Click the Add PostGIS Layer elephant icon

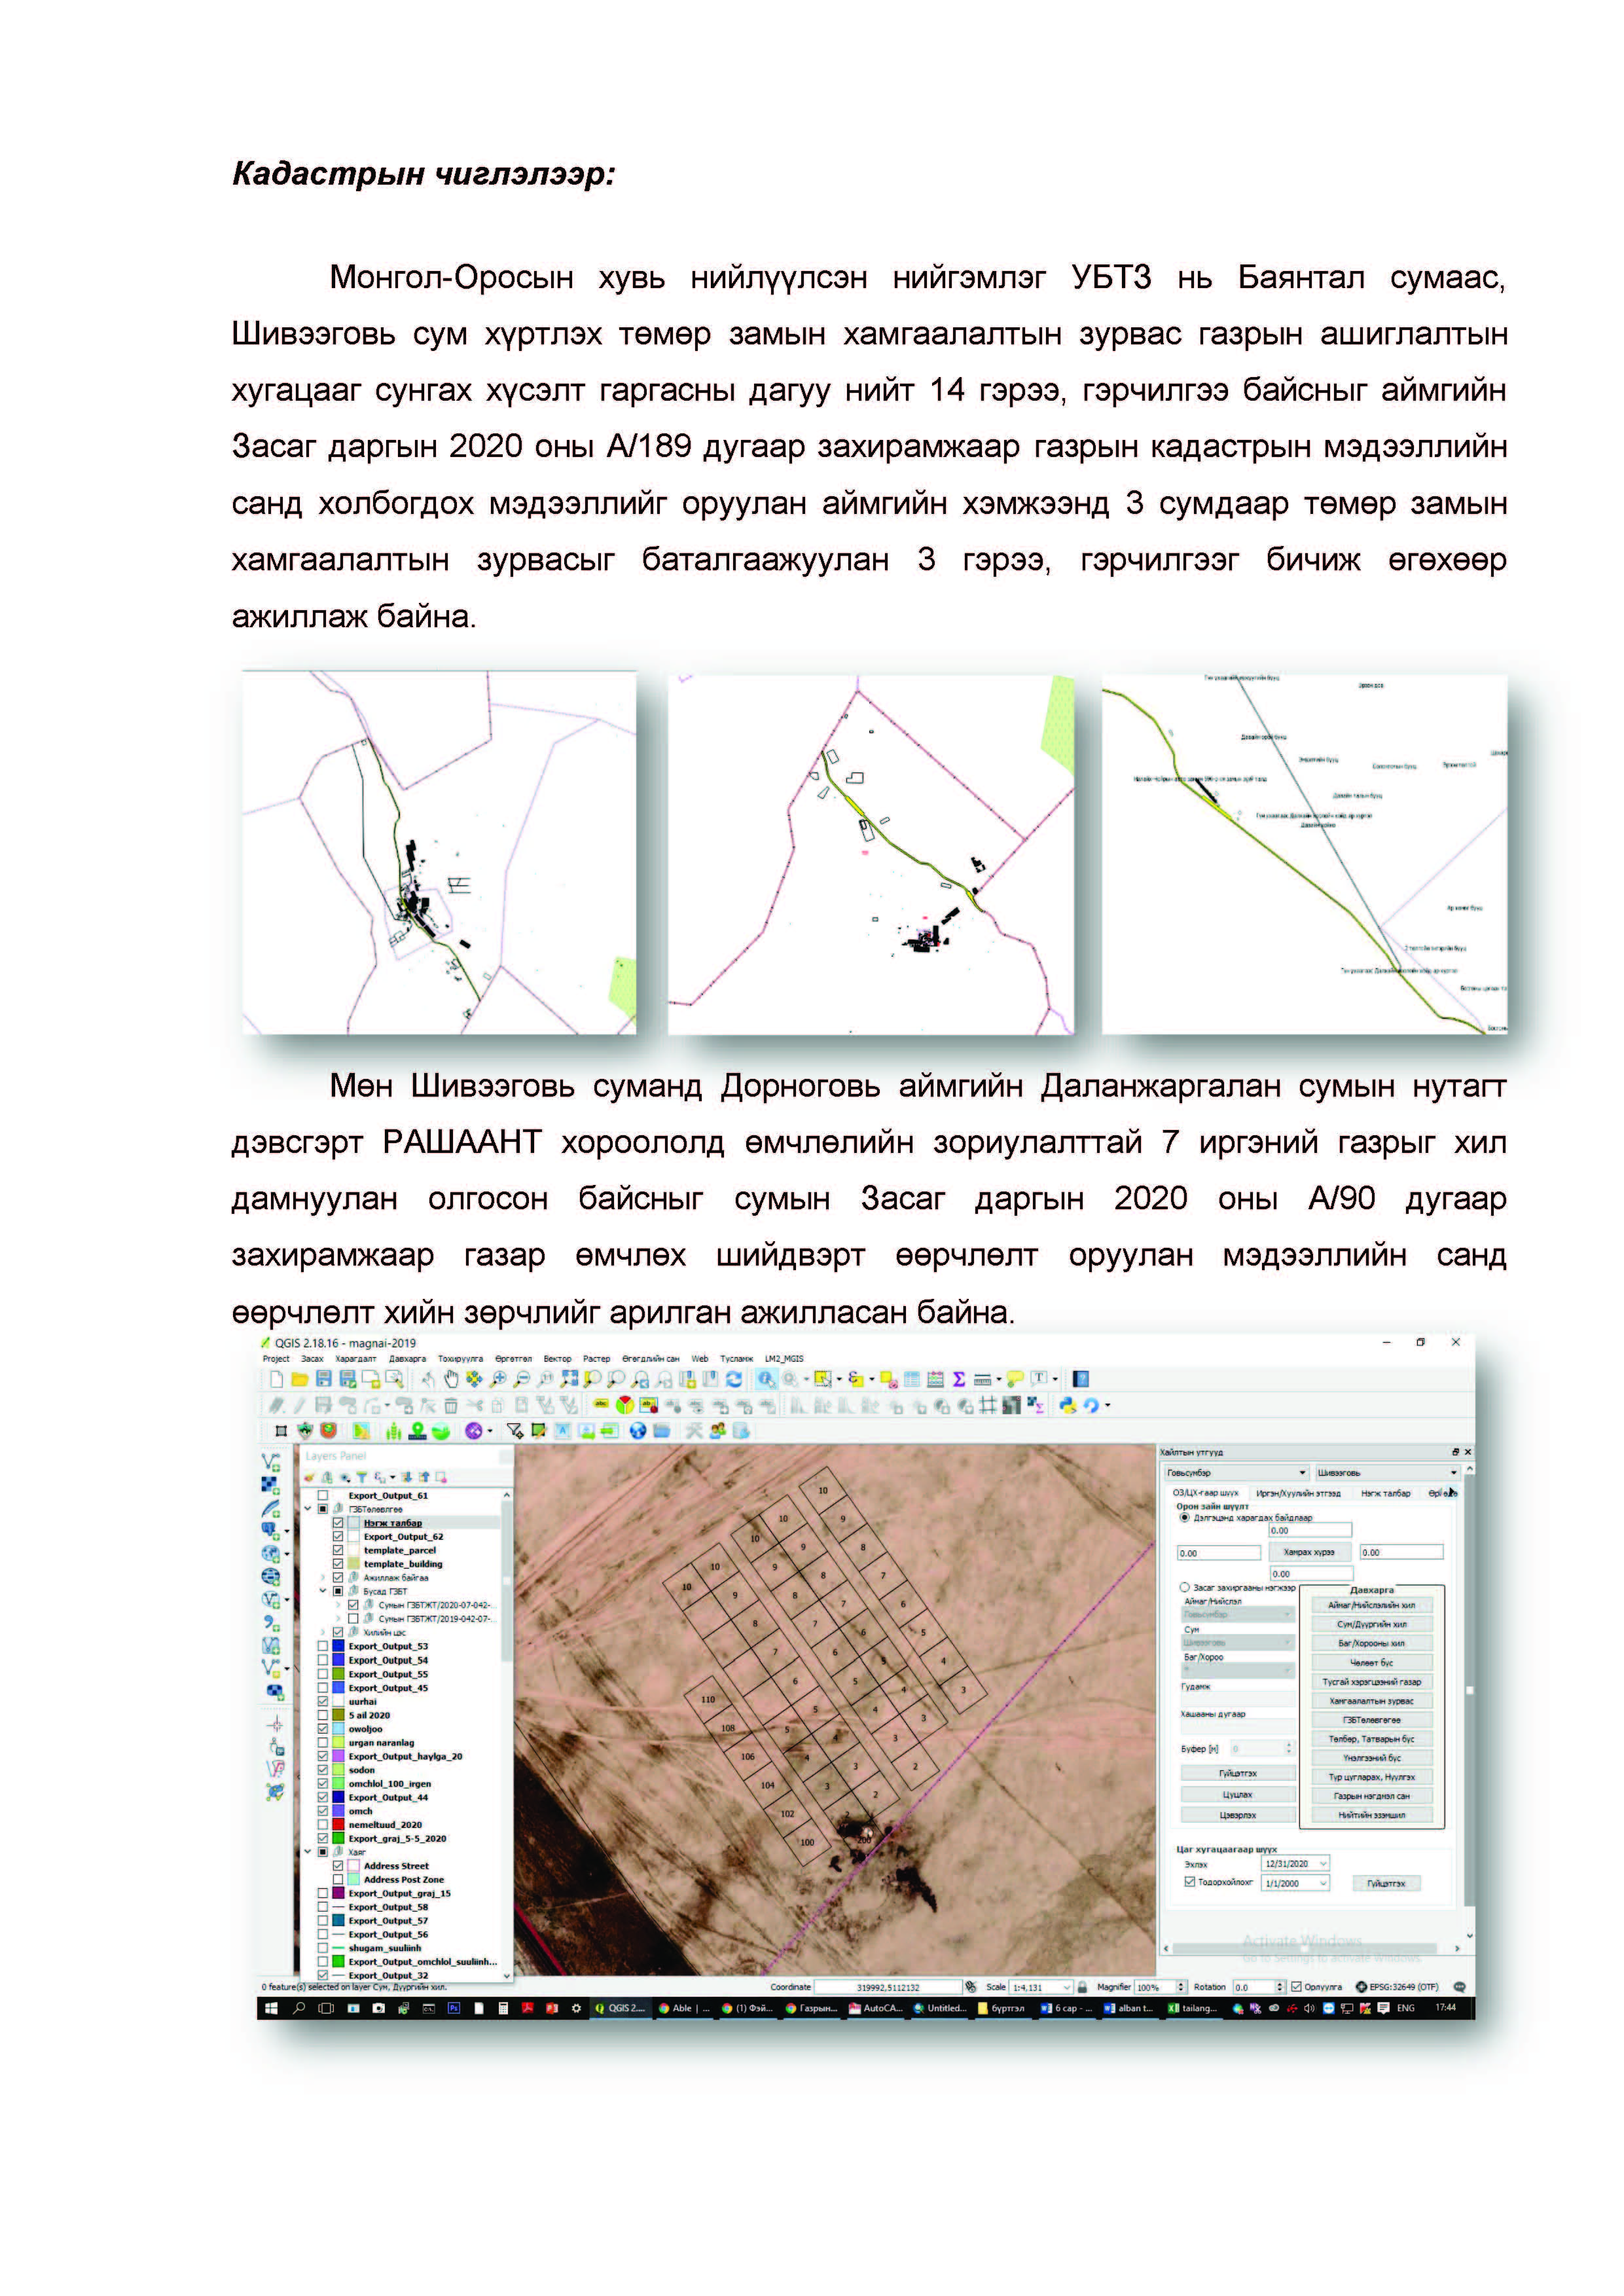point(270,1531)
